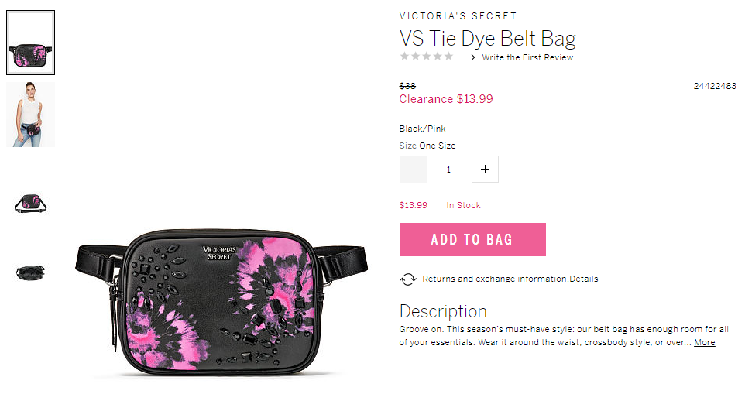Screen dimensions: 745x401
Task: Click the VS Tie Dye Belt Bag title
Action: (487, 39)
